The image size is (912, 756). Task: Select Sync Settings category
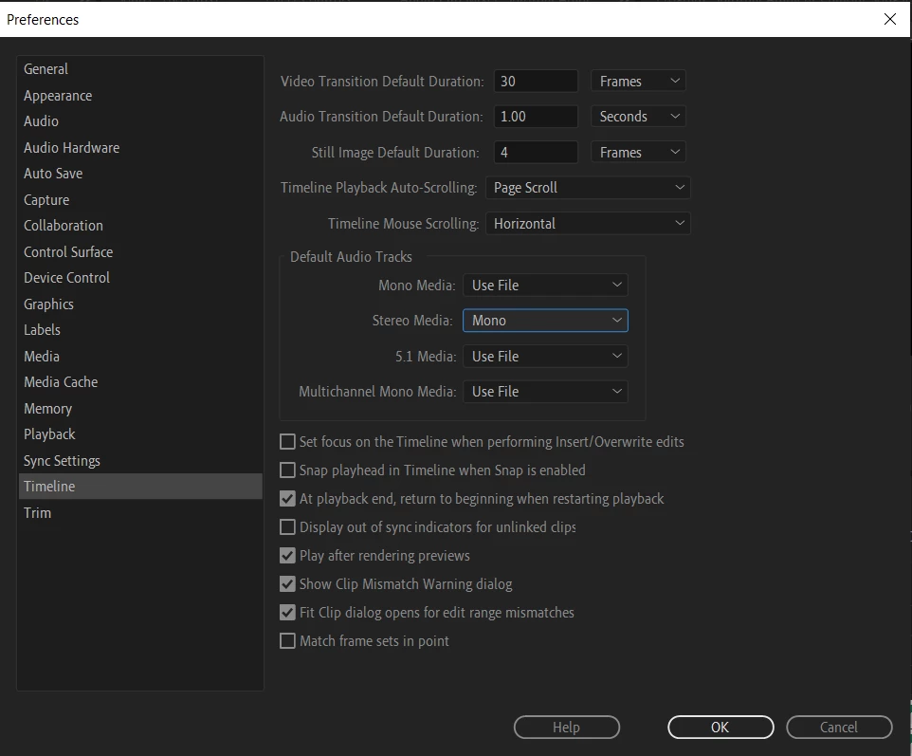click(139, 460)
